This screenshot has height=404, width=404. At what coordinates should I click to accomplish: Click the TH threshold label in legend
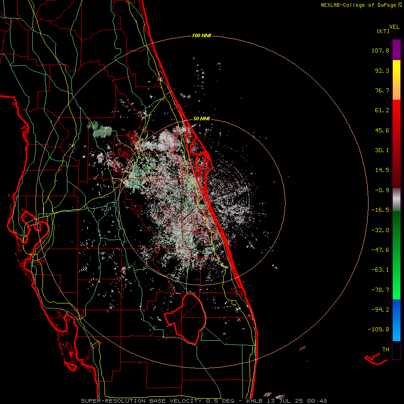point(386,350)
